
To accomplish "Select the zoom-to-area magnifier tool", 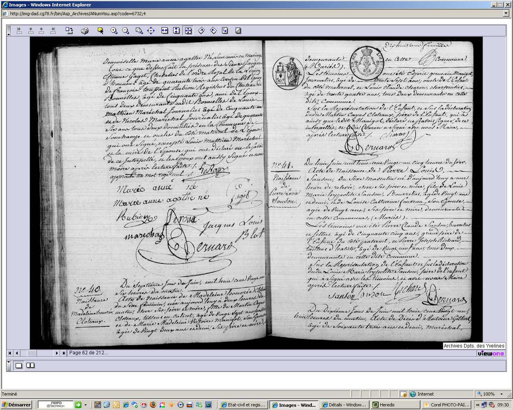I will click(x=139, y=31).
